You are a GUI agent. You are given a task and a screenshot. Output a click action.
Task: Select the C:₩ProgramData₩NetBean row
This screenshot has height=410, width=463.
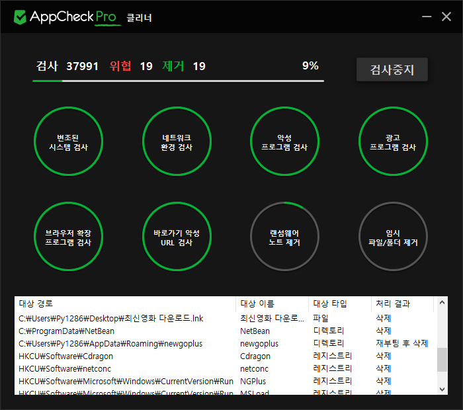click(226, 331)
